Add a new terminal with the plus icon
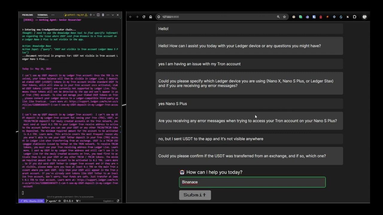The height and width of the screenshot is (215, 383). (x=90, y=15)
